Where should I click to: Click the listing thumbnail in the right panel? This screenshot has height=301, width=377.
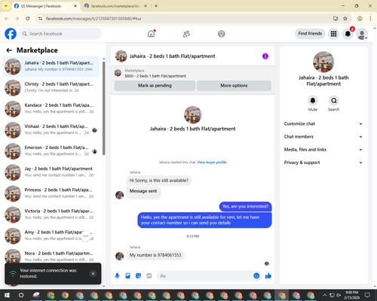click(323, 62)
